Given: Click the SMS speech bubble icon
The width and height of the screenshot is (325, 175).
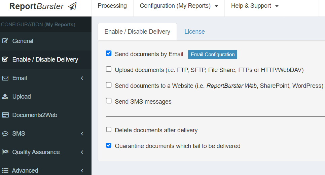Looking at the screenshot, I should 5,134.
